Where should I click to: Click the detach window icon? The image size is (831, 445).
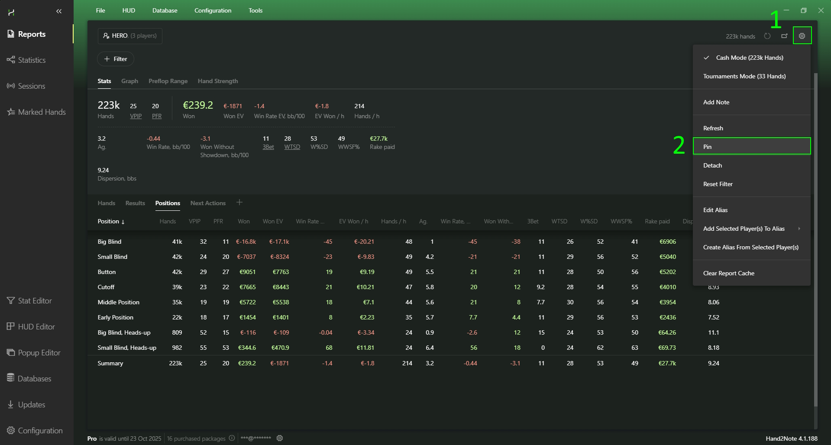[784, 36]
